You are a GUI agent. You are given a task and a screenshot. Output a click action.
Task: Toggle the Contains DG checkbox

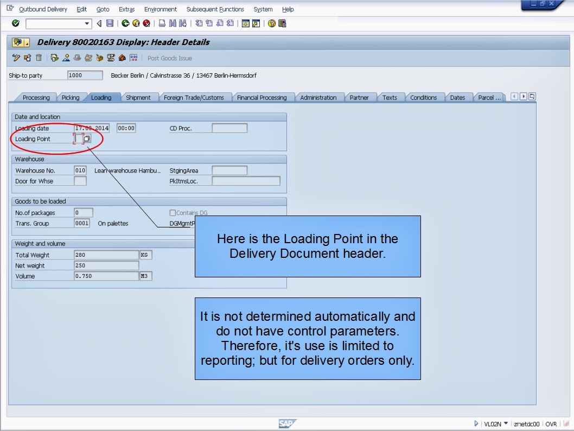click(172, 212)
